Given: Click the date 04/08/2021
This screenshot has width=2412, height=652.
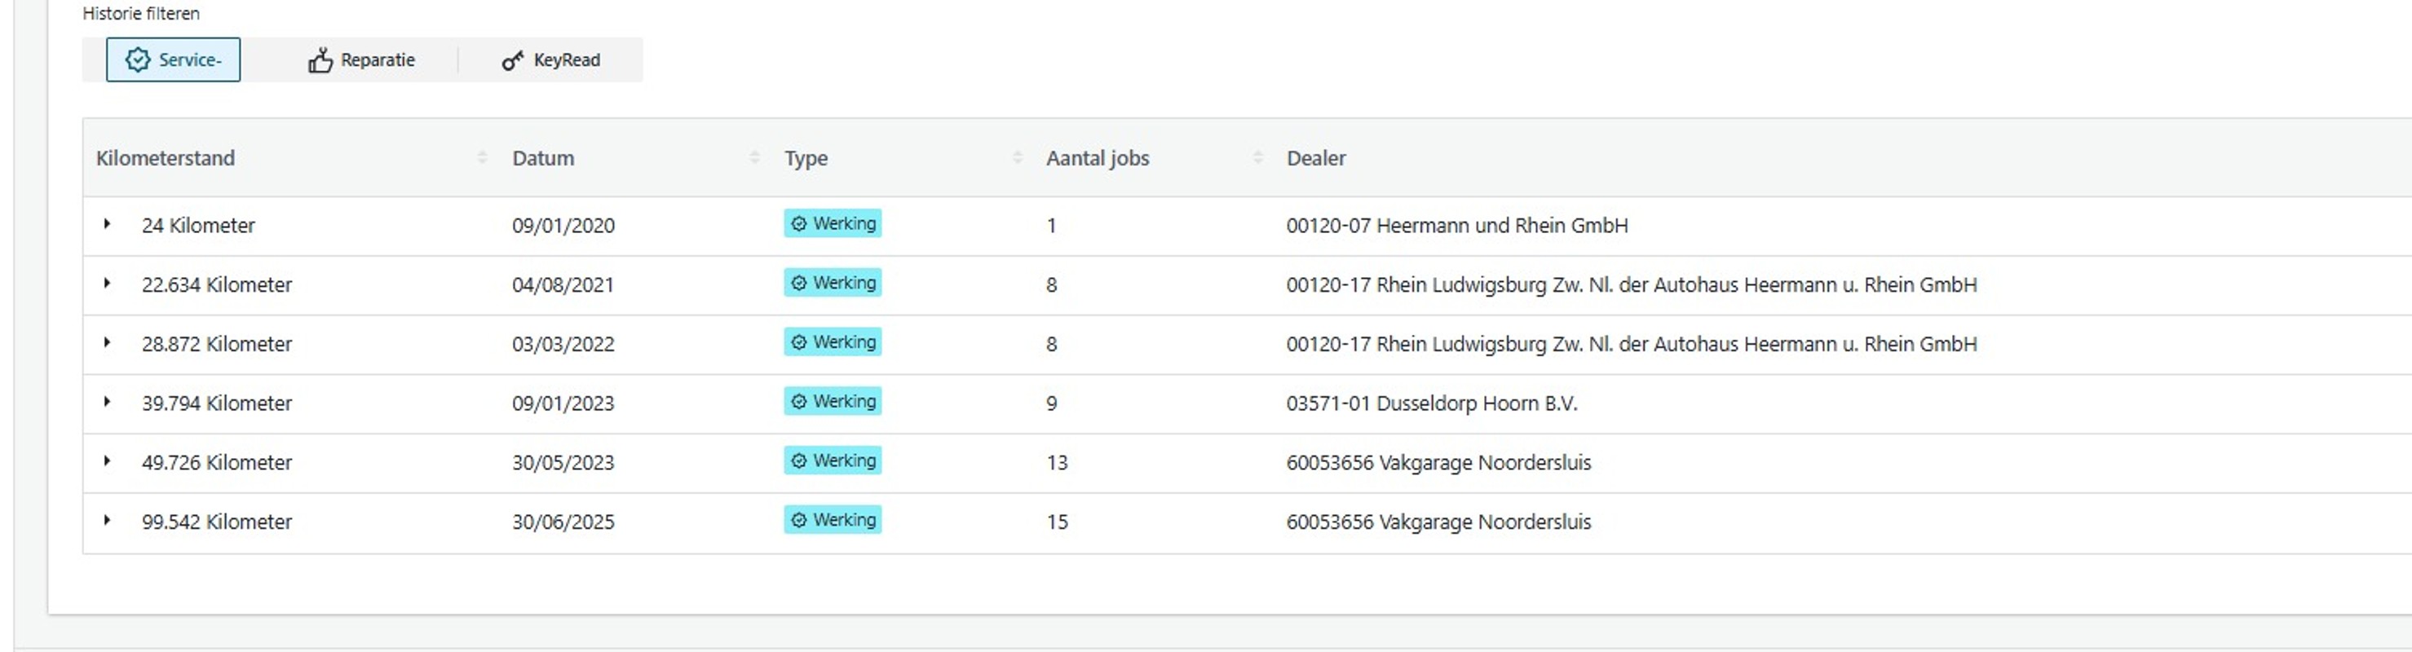Looking at the screenshot, I should pyautogui.click(x=563, y=284).
